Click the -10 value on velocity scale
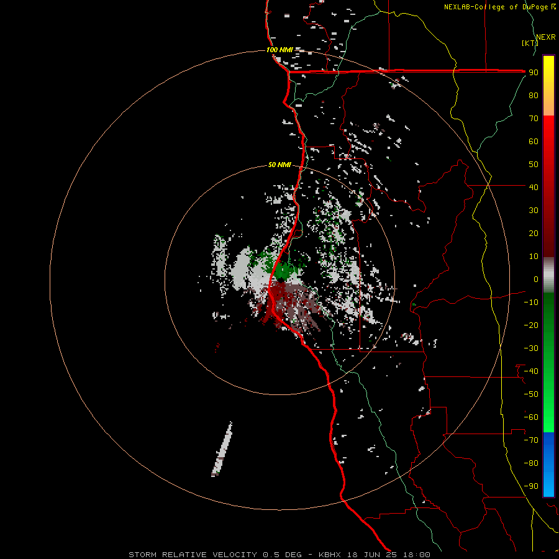This screenshot has height=559, width=559. (531, 302)
